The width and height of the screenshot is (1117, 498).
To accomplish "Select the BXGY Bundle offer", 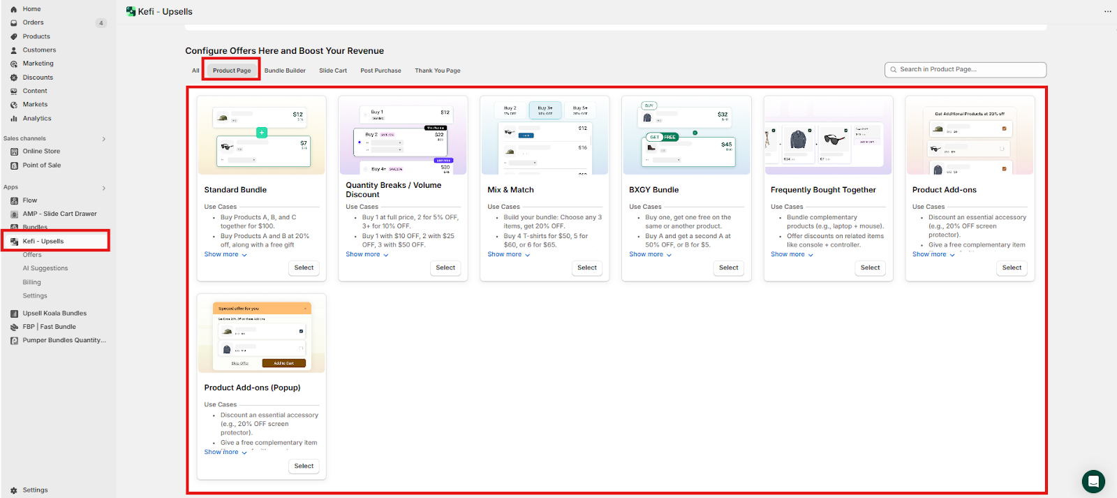I will (x=728, y=268).
